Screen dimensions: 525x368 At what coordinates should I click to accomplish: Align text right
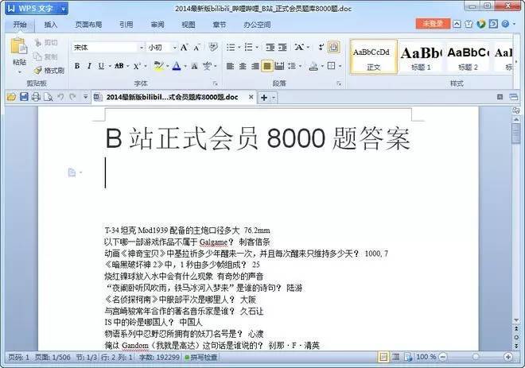pyautogui.click(x=255, y=66)
